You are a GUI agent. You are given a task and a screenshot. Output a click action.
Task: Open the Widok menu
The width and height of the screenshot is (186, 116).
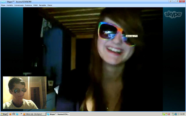[x=35, y=5]
